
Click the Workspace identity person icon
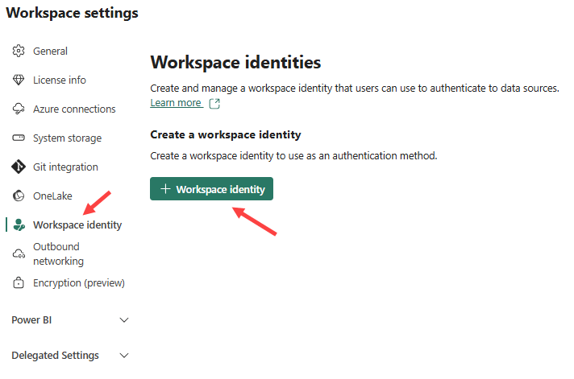tap(19, 225)
